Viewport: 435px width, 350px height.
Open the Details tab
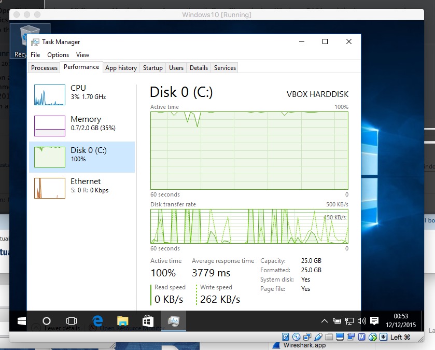coord(199,68)
